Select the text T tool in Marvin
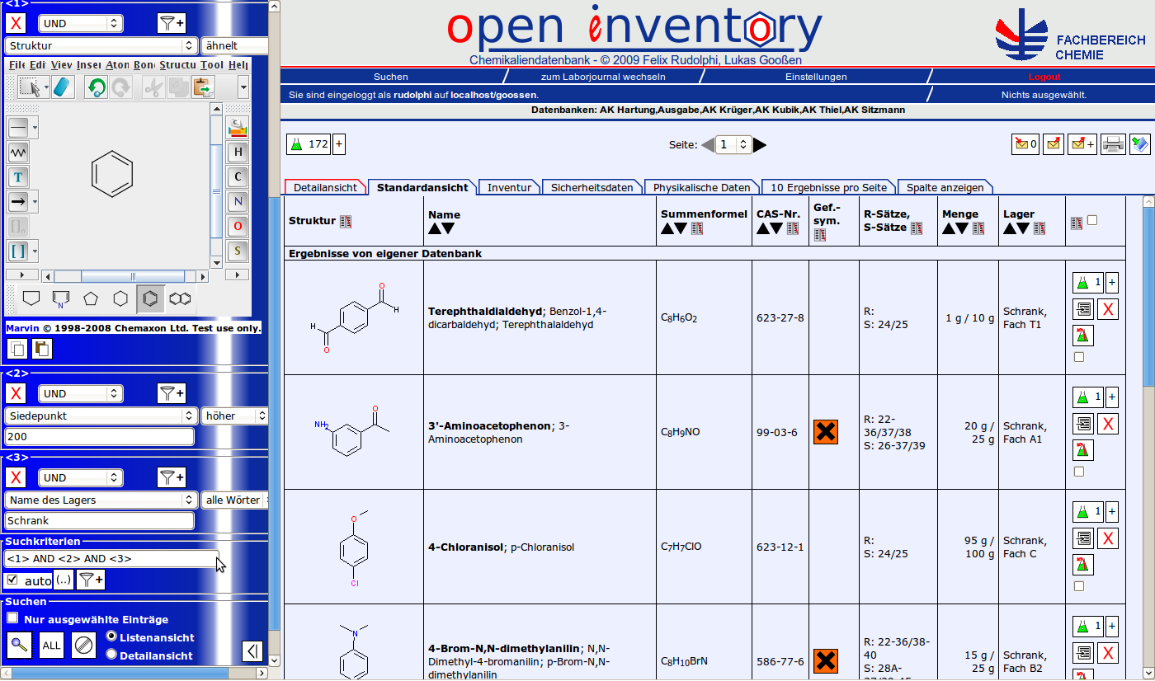1155x681 pixels. (x=18, y=176)
